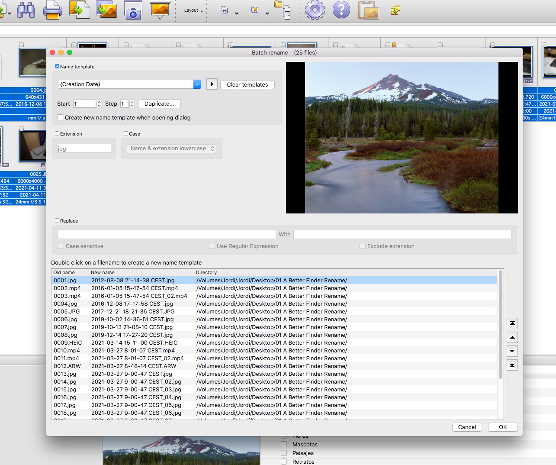Move file to bottom of list
Image resolution: width=556 pixels, height=465 pixels.
[x=512, y=365]
